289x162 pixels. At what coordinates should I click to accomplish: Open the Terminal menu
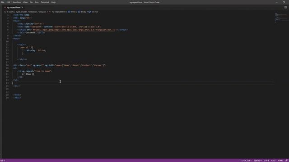45,2
